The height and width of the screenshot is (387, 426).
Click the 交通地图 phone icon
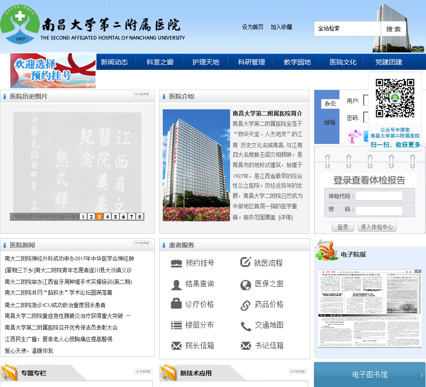click(246, 326)
